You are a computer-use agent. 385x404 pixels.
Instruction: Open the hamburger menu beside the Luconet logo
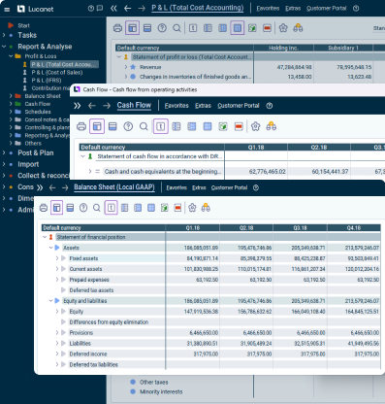pos(7,10)
